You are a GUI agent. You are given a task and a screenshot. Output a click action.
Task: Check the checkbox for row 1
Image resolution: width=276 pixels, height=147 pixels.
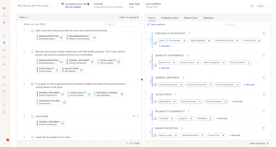(x=21, y=31)
